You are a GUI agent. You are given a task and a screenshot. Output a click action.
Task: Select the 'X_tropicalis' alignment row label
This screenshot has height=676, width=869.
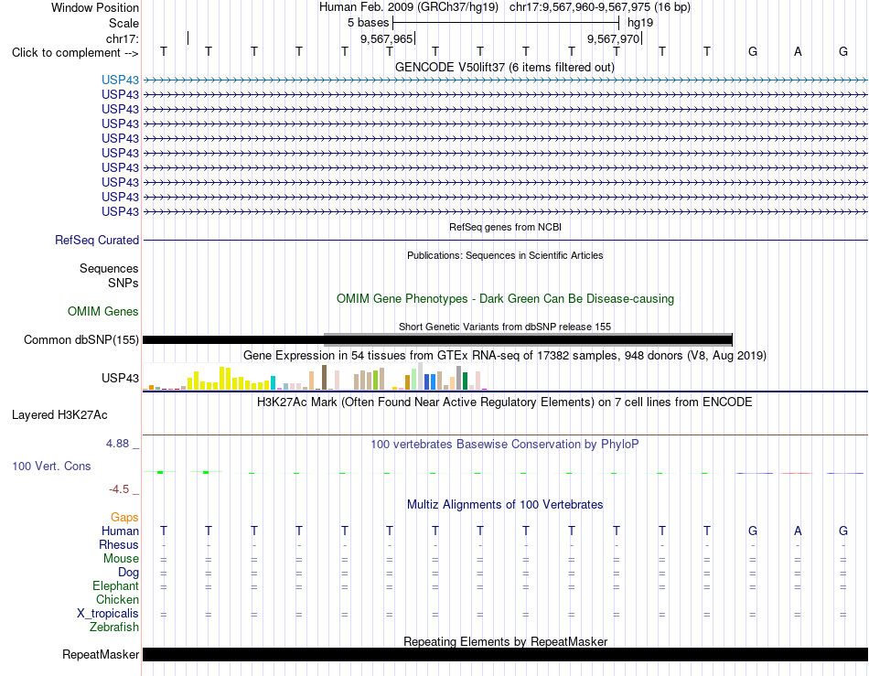click(x=108, y=614)
